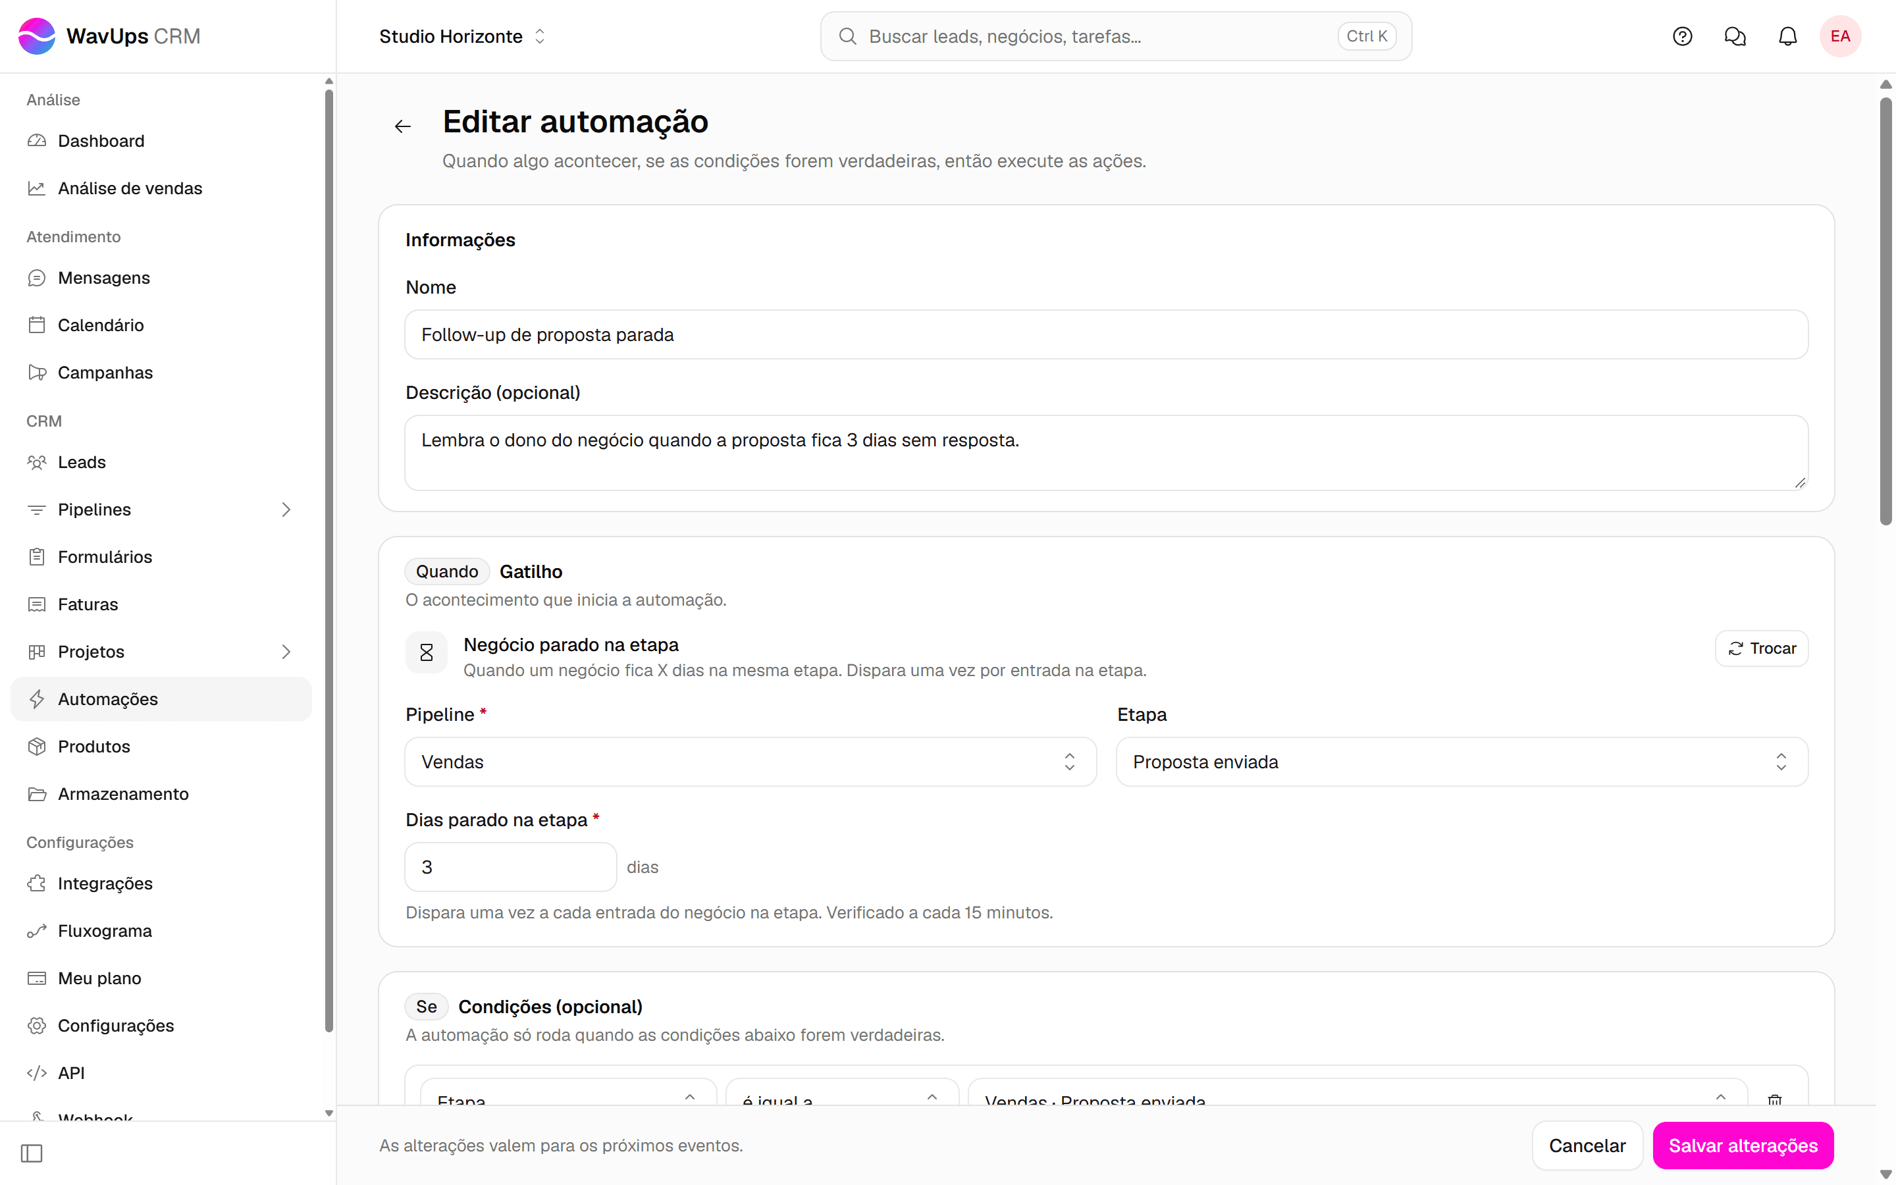Collapse the sidebar using the panel icon
The height and width of the screenshot is (1185, 1896).
click(32, 1153)
